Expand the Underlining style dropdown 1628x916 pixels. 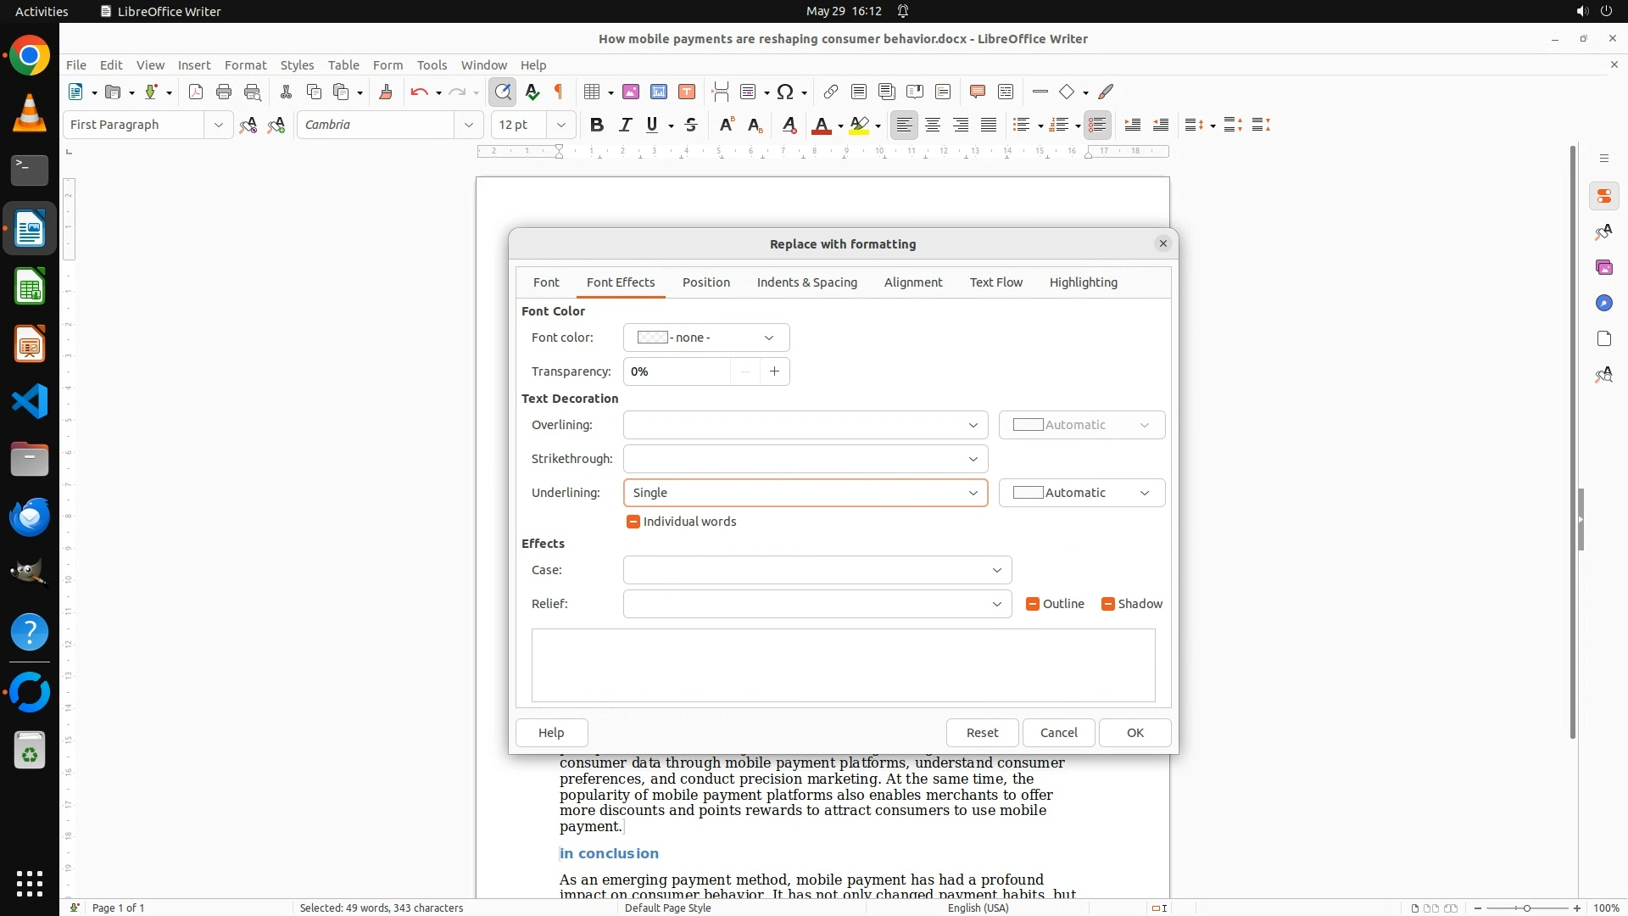(973, 493)
